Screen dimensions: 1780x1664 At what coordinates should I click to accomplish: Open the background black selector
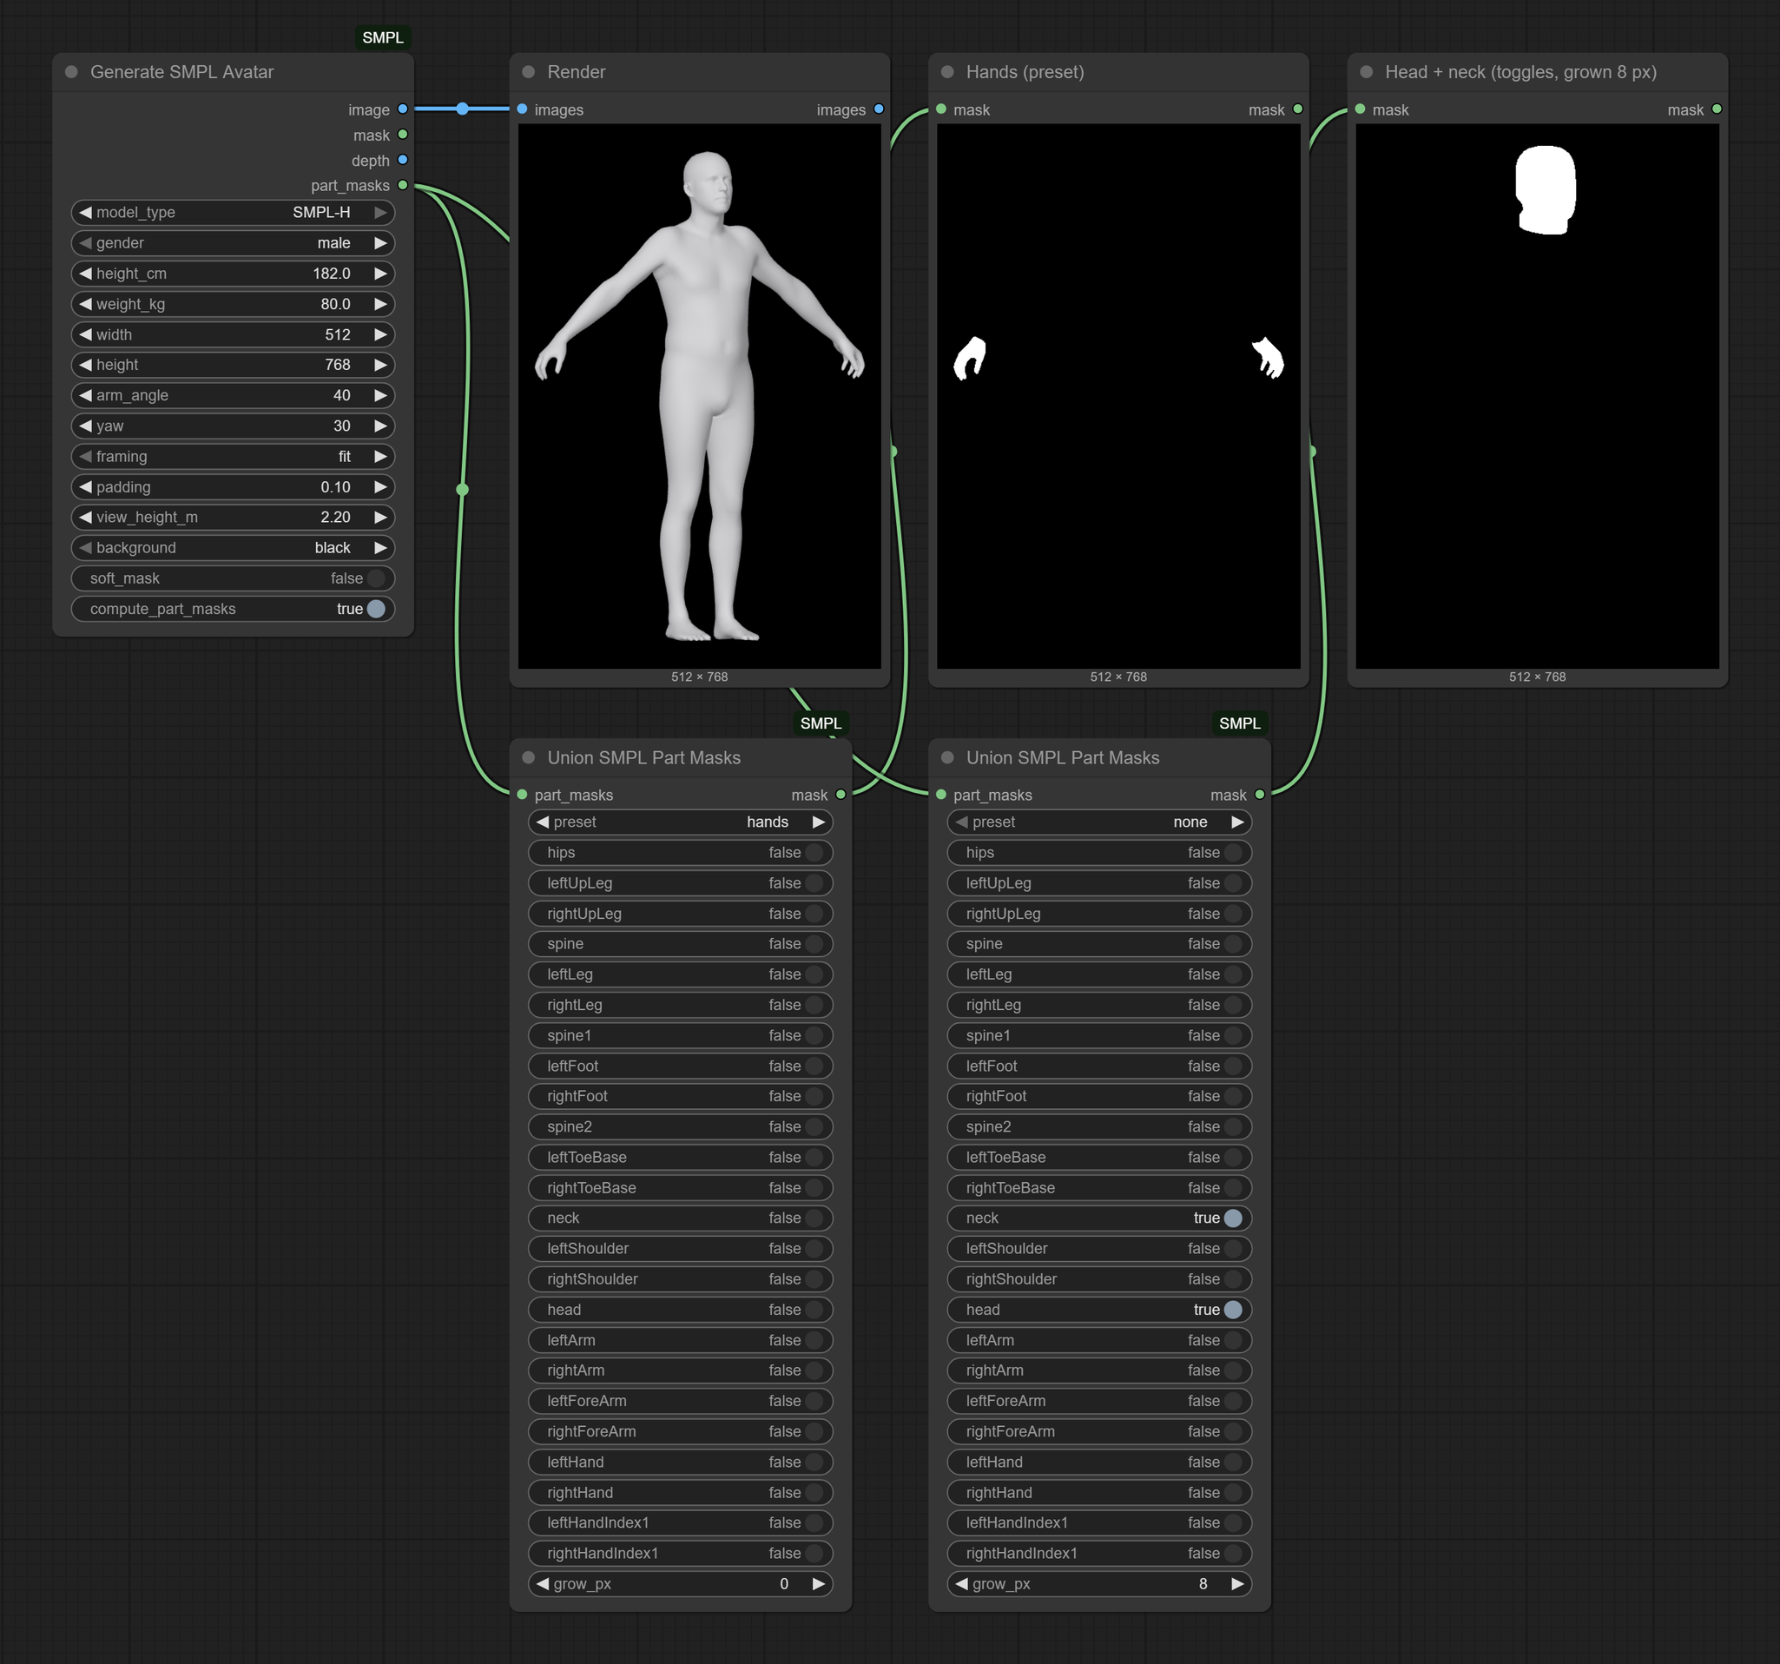(233, 547)
